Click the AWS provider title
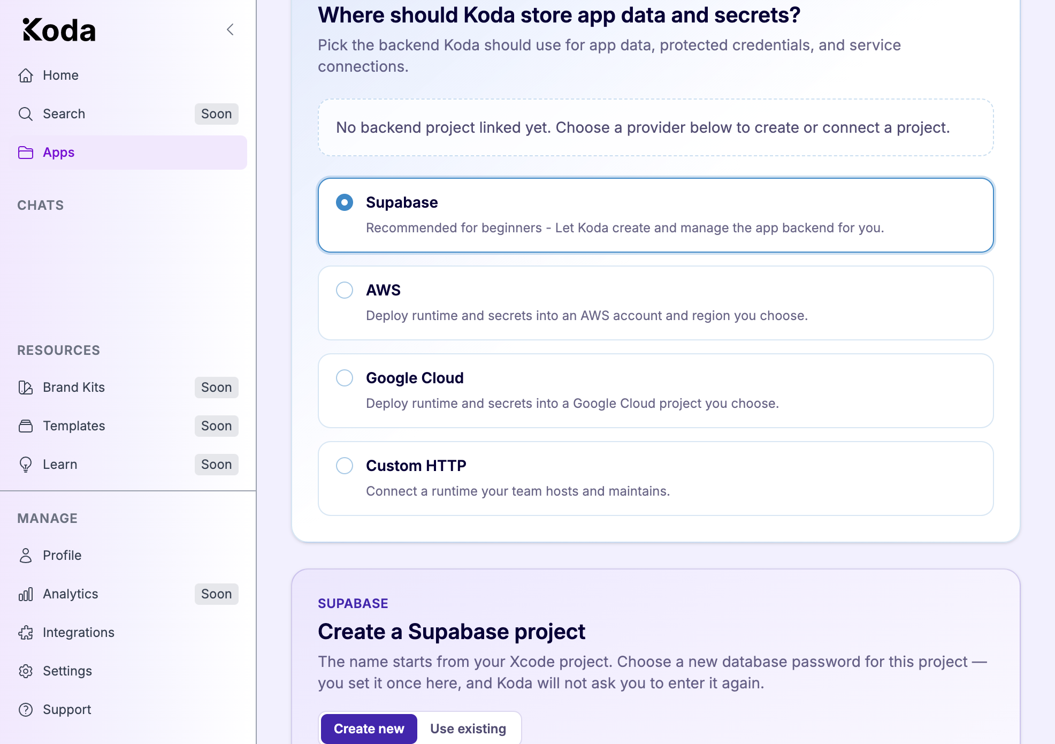Screen dimensions: 1055x744 [383, 290]
